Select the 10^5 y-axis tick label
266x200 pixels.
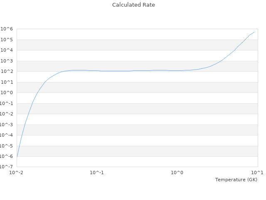(x=7, y=40)
